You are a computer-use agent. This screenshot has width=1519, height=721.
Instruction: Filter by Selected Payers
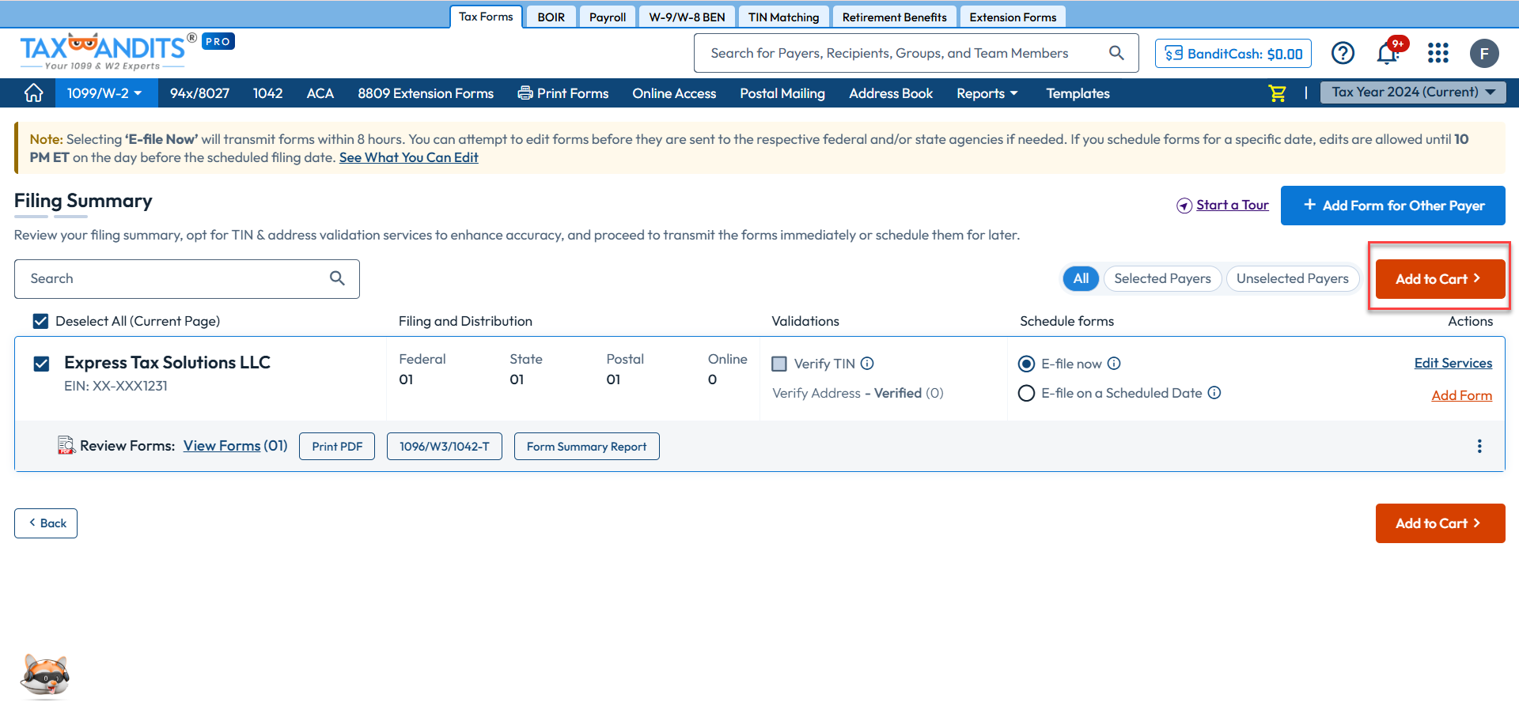1162,278
